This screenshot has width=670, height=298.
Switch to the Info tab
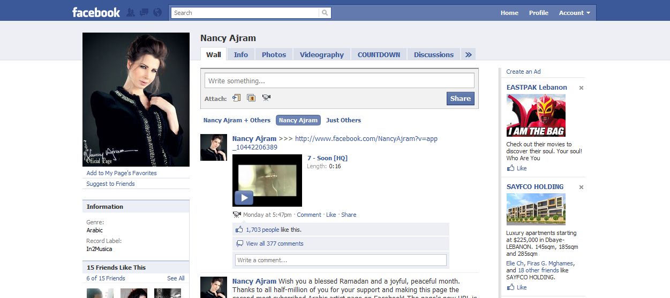coord(241,54)
